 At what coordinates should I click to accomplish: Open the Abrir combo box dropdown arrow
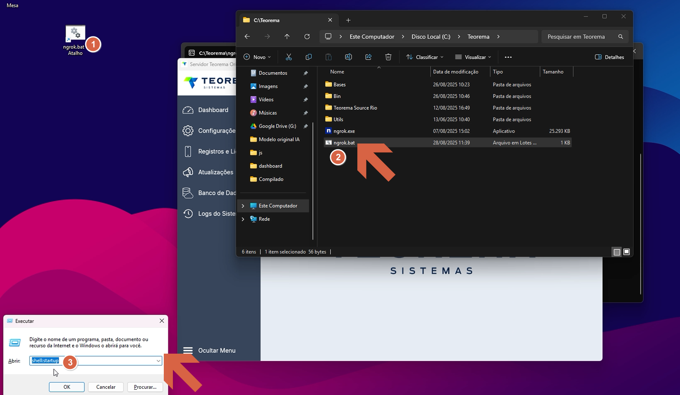click(x=158, y=361)
